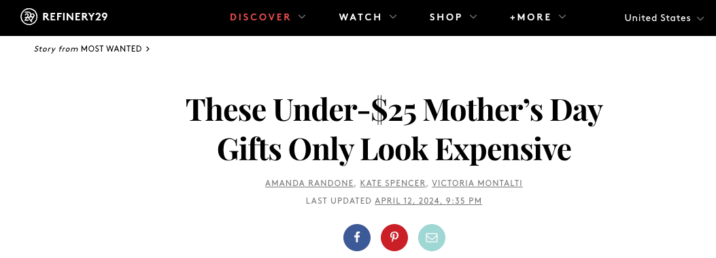Click the REFINERY29 wordmark text

click(x=75, y=18)
